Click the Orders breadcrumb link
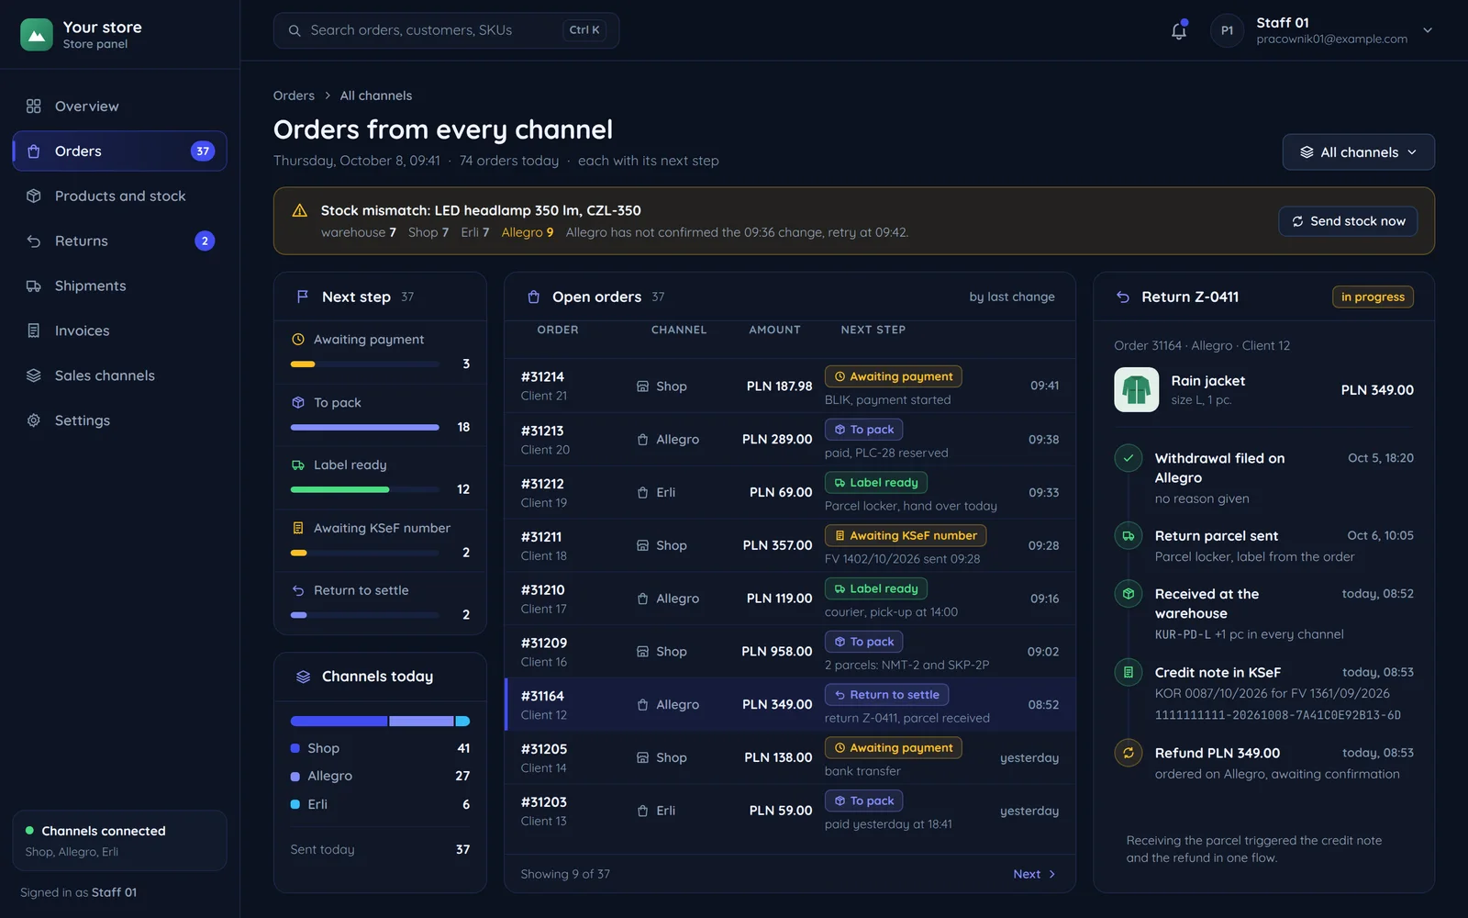This screenshot has width=1468, height=918. (294, 95)
